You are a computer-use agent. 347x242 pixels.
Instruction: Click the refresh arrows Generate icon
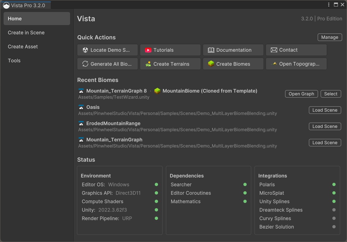[x=85, y=64]
